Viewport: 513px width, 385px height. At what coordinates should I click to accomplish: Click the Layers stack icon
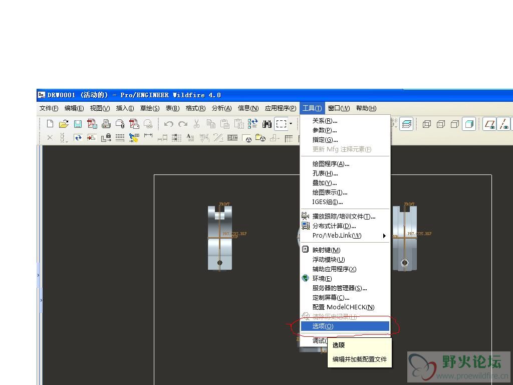point(406,124)
